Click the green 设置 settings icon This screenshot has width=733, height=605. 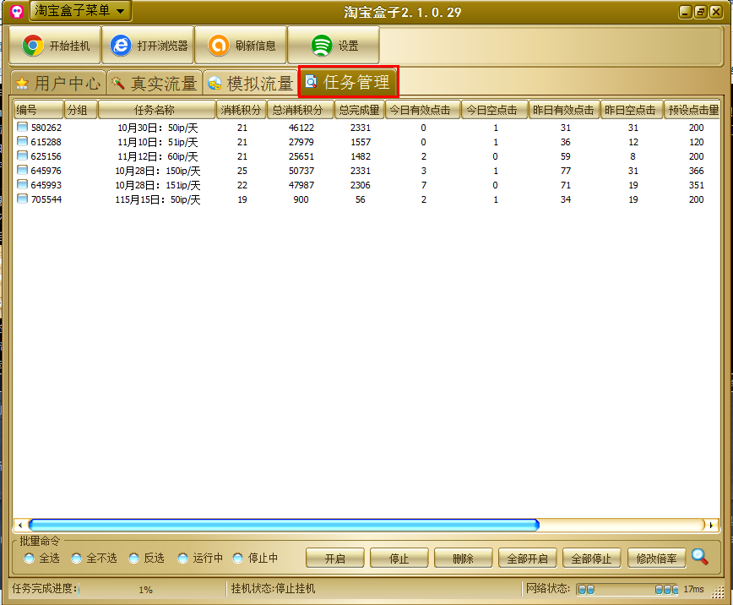(322, 46)
